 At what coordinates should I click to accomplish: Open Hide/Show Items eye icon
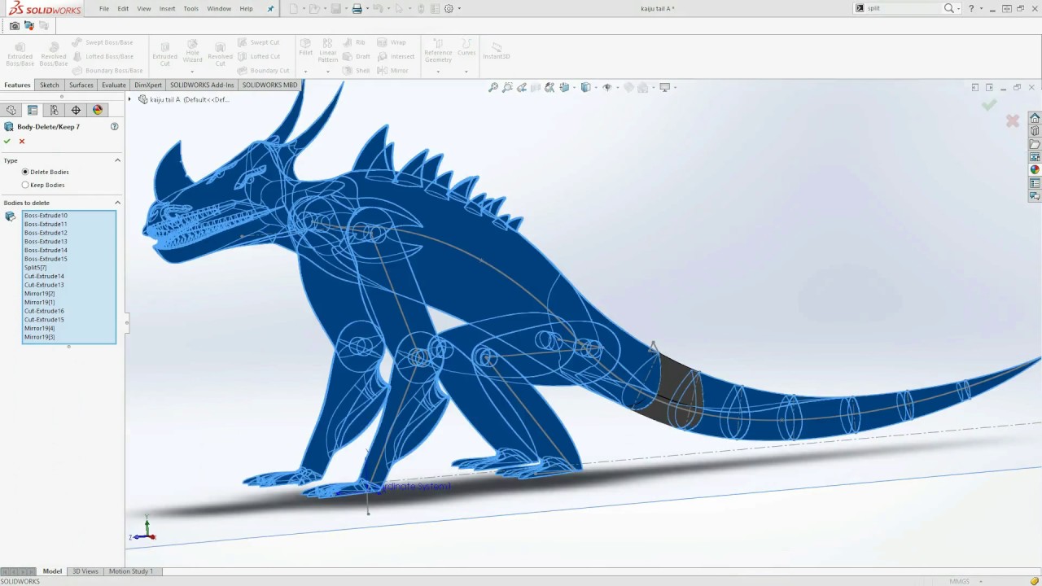click(x=606, y=87)
